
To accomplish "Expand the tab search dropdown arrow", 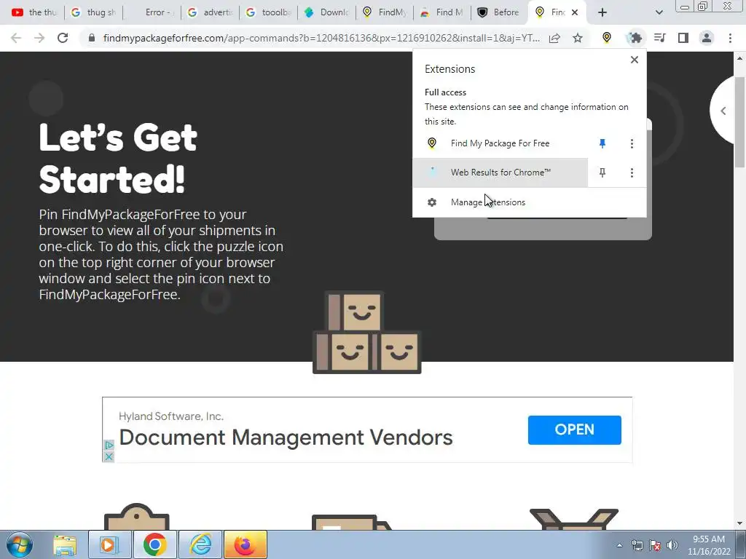I will 659,12.
